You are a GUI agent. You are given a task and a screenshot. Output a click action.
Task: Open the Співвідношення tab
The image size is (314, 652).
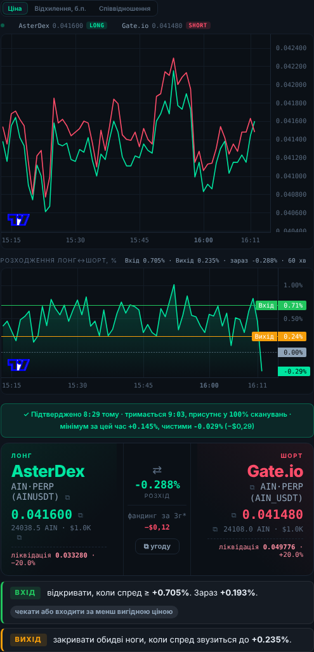click(125, 8)
